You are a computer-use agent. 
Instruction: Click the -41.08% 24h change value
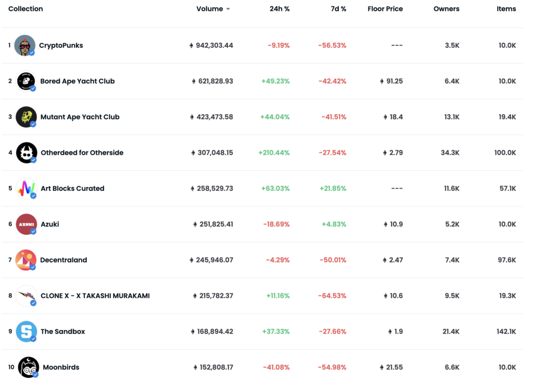276,367
